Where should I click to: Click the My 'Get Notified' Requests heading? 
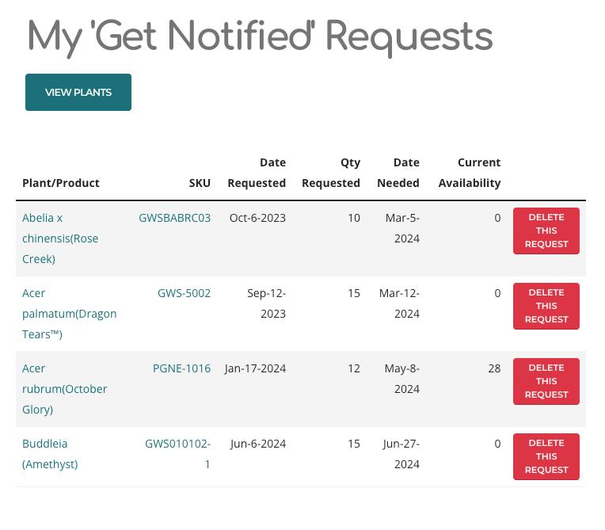click(x=260, y=36)
